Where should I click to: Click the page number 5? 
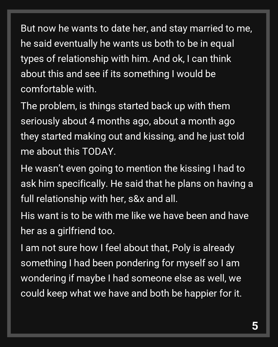tap(255, 326)
